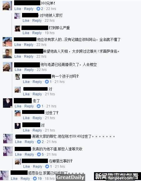Click the thumb icon on the 在哪里出事的 reply
Viewport: 141px width, 181px height.
(x=47, y=166)
